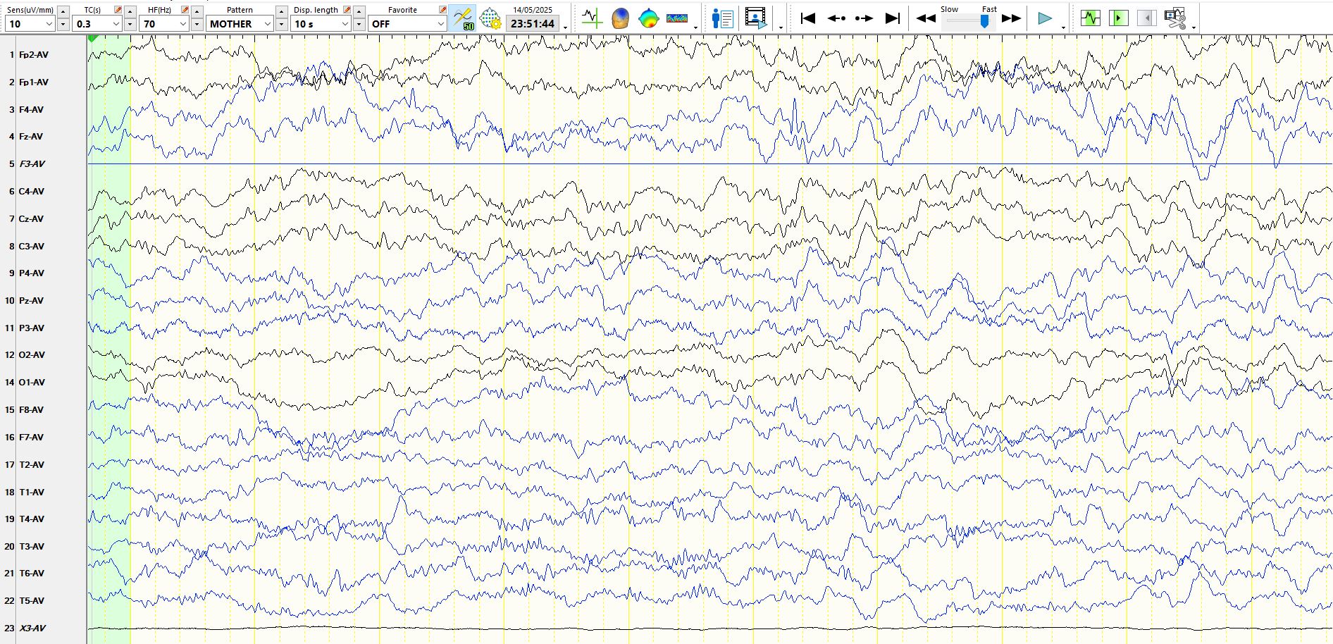
Task: Jump to the end of recording
Action: (x=892, y=18)
